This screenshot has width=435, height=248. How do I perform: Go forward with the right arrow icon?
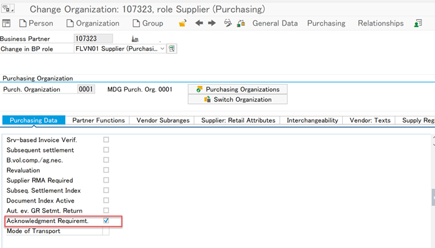(x=212, y=23)
